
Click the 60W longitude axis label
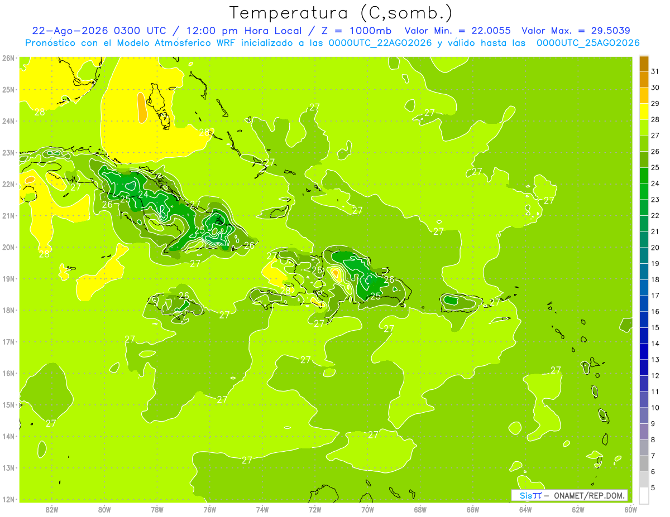coord(630,509)
